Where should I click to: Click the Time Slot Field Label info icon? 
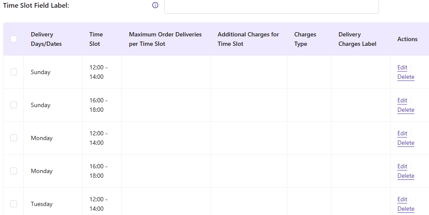155,6
